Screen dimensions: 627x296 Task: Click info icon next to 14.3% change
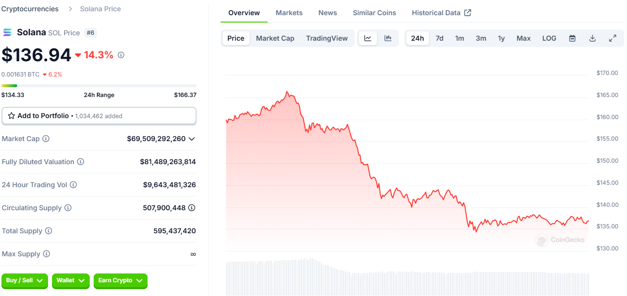121,55
